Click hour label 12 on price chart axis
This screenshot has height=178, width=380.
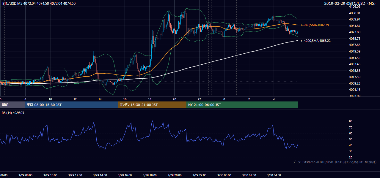[x=75, y=99]
